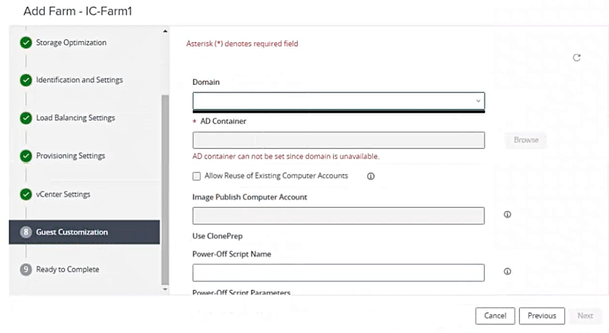Screen dimensions: 609x333
Task: Click green checkmark icon for Identification and Settings
Action: tap(26, 80)
